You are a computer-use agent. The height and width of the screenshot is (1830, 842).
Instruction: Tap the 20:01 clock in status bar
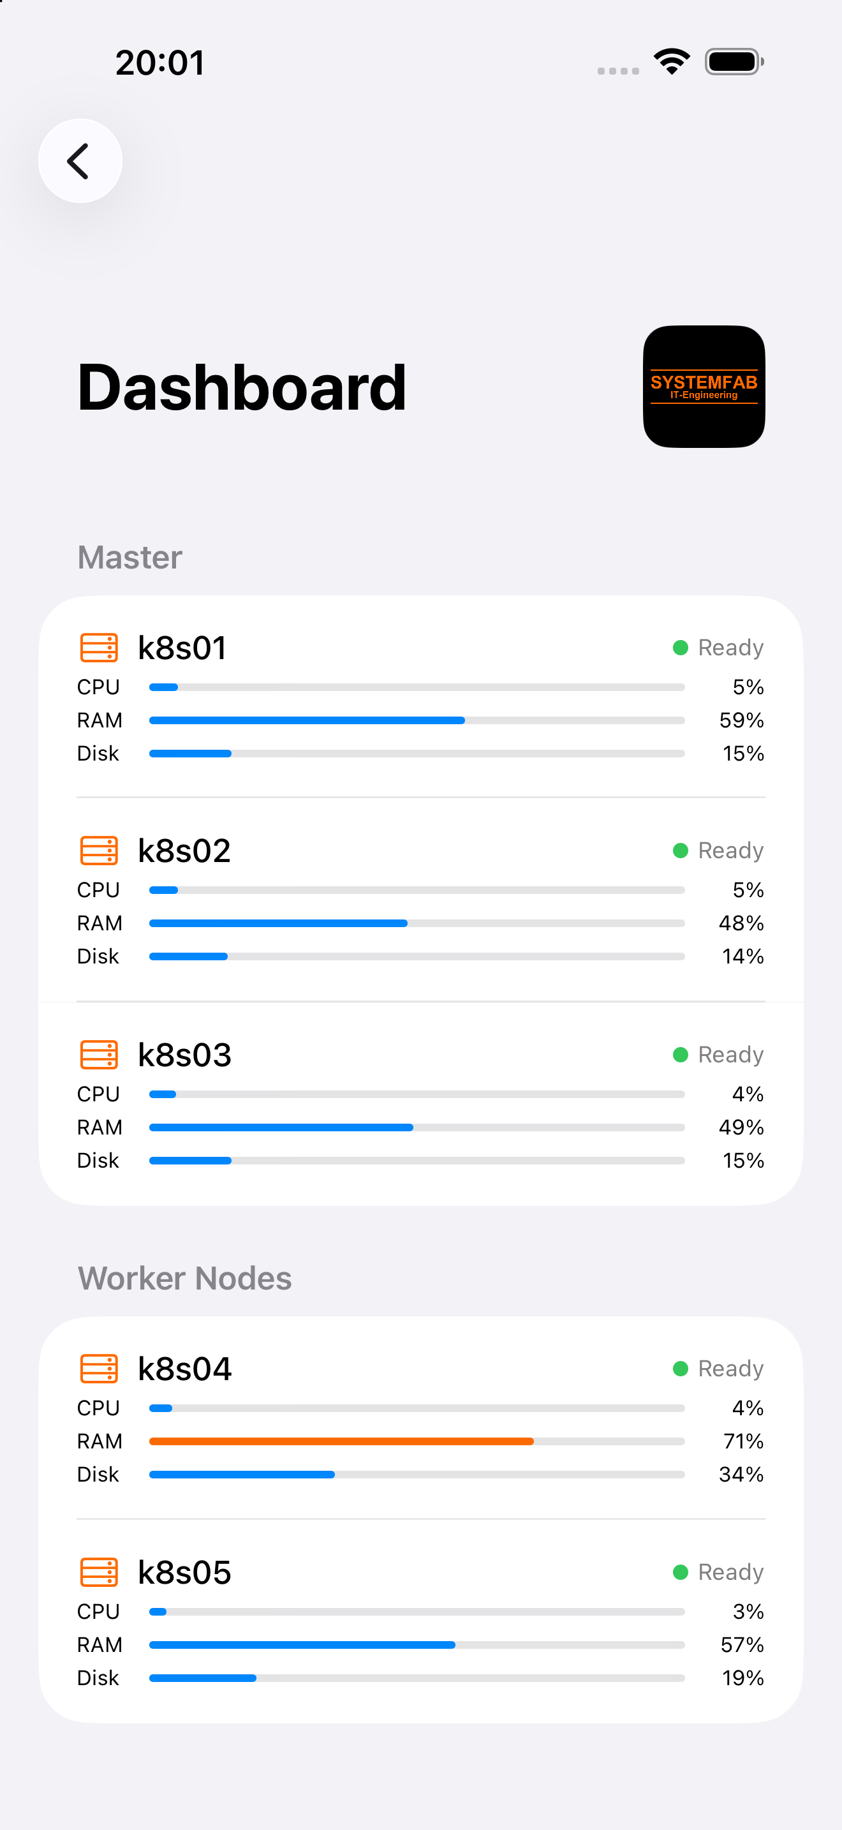click(161, 63)
